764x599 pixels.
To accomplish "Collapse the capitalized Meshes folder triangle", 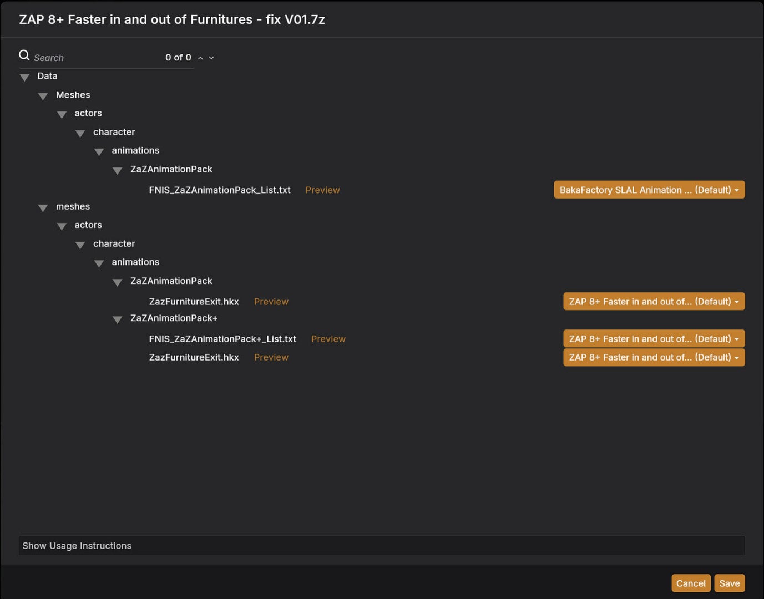I will (43, 96).
